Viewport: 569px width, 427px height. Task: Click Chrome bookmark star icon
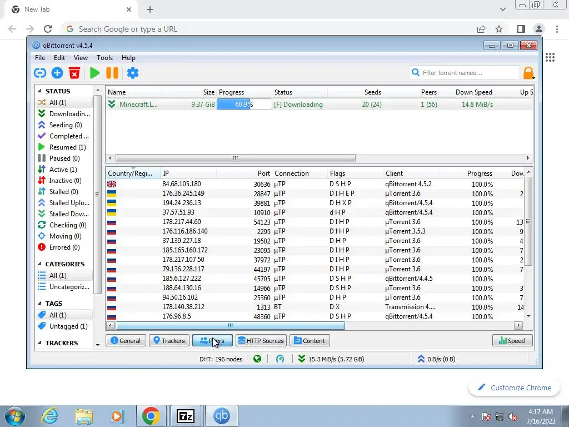tap(499, 29)
